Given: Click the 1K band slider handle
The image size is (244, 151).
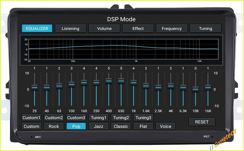Looking at the screenshot, I should (133, 83).
